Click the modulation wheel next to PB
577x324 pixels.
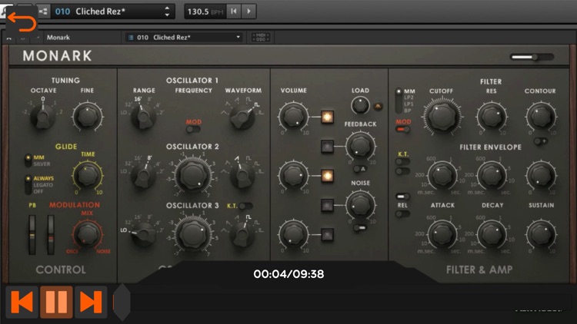(51, 235)
